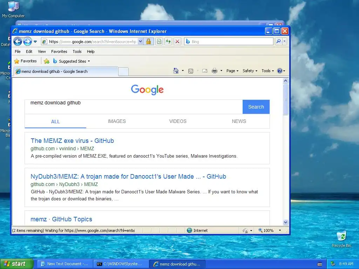359x269 pixels.
Task: Switch to the NEWS results tab
Action: [239, 121]
